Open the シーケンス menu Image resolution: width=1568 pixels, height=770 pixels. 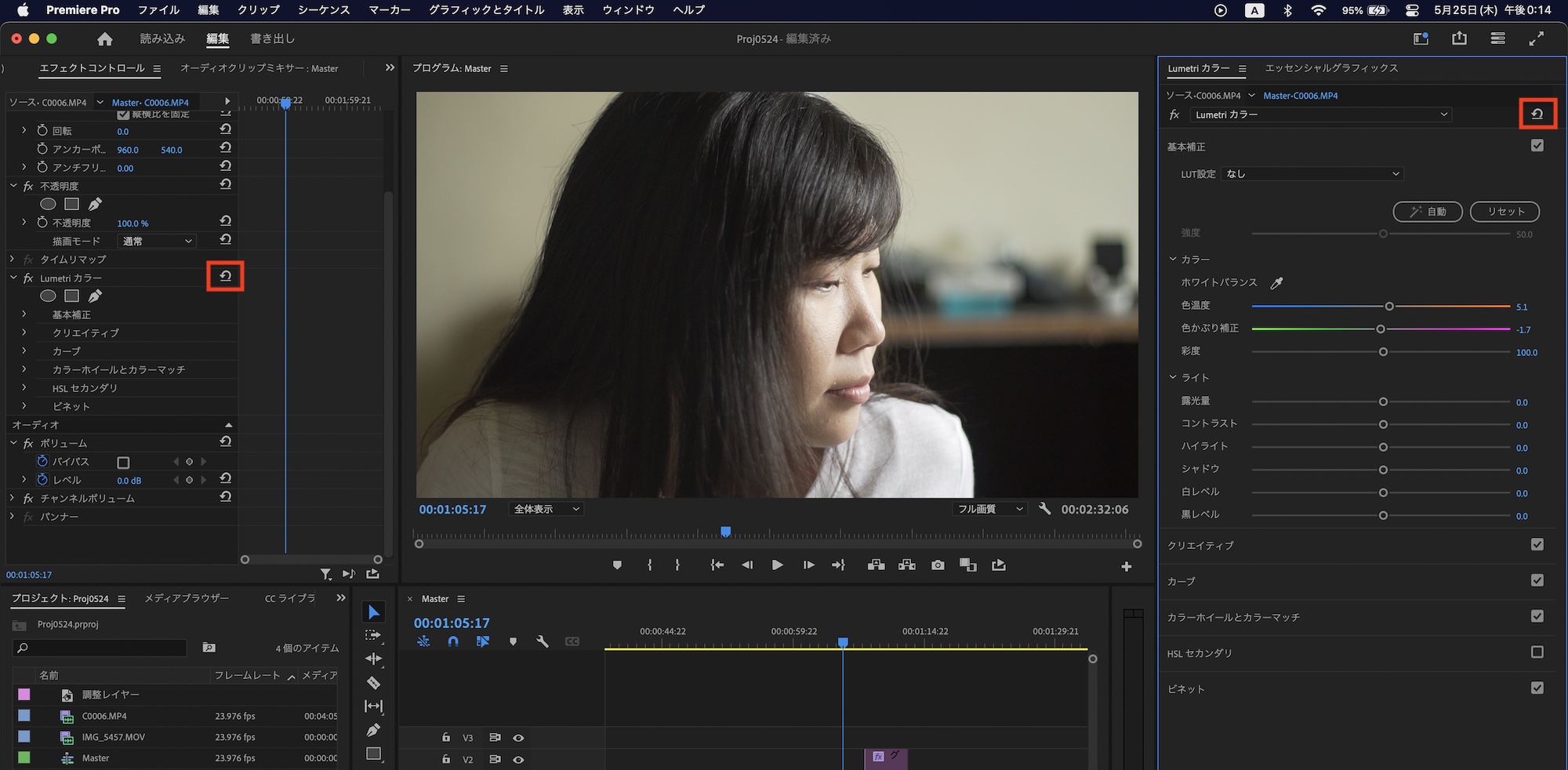323,10
